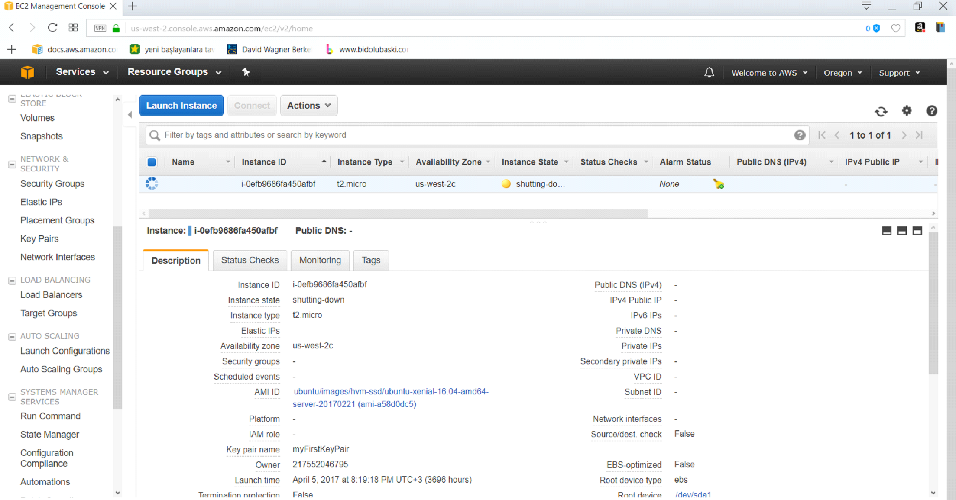The width and height of the screenshot is (956, 500).
Task: Go to next page of instances
Action: pos(904,135)
